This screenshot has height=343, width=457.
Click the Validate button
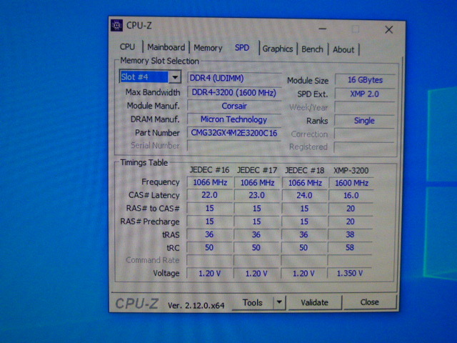pyautogui.click(x=314, y=302)
